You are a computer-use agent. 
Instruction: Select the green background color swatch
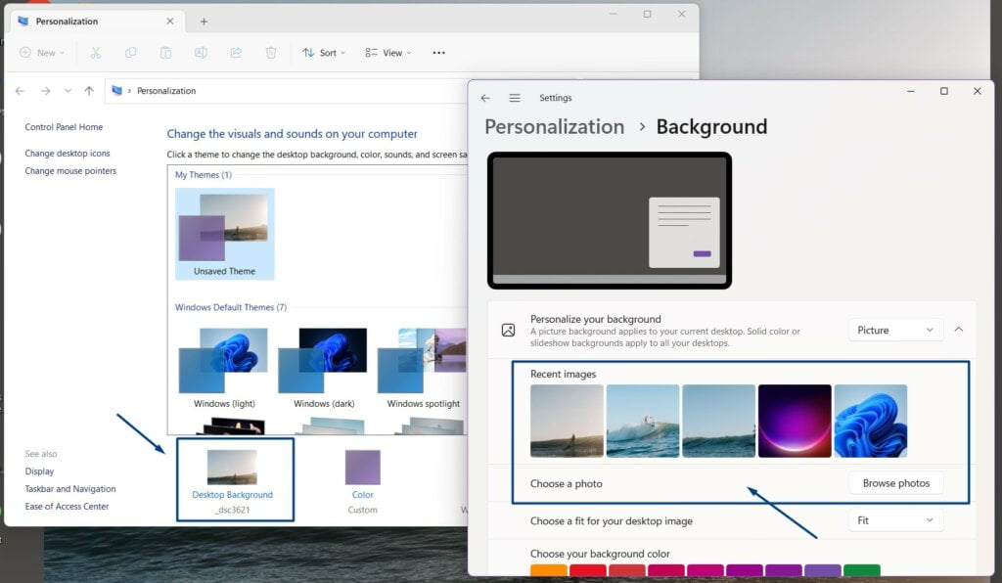click(x=860, y=568)
